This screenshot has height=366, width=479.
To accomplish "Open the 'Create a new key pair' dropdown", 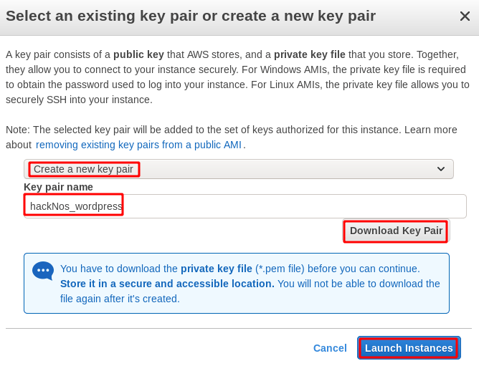I will (239, 169).
